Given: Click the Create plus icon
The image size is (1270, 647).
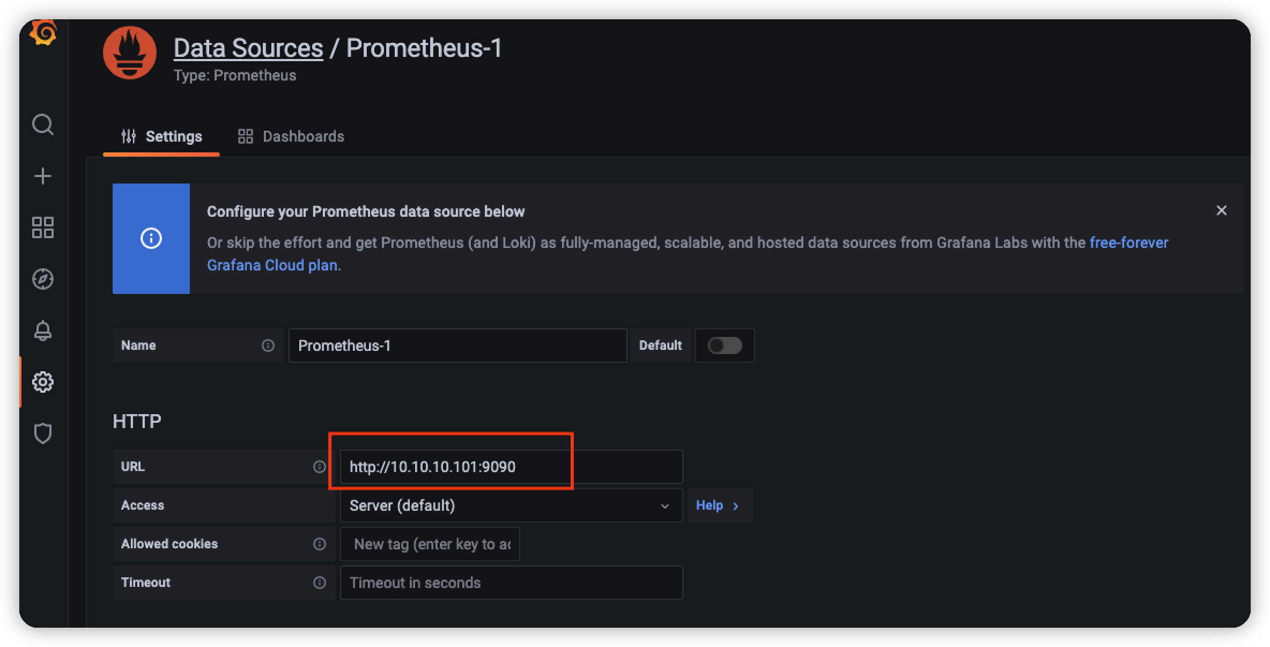Looking at the screenshot, I should [x=43, y=176].
